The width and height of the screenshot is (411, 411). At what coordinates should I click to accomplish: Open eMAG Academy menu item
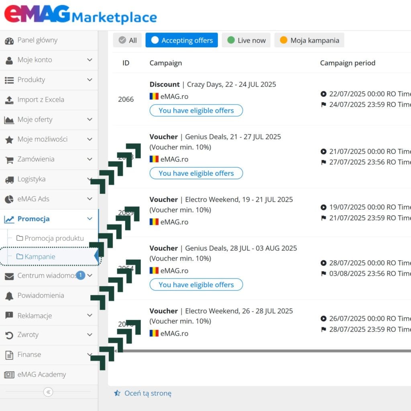pos(49,374)
